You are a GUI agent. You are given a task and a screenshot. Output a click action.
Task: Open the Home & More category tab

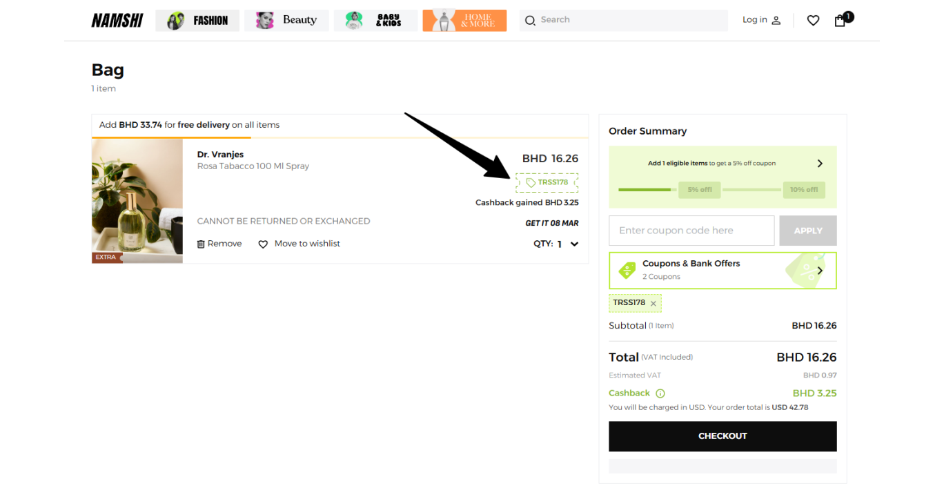pyautogui.click(x=464, y=20)
